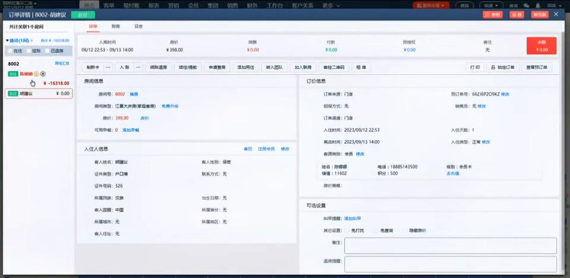
Task: Switch to the 账务 tab
Action: coord(116,27)
